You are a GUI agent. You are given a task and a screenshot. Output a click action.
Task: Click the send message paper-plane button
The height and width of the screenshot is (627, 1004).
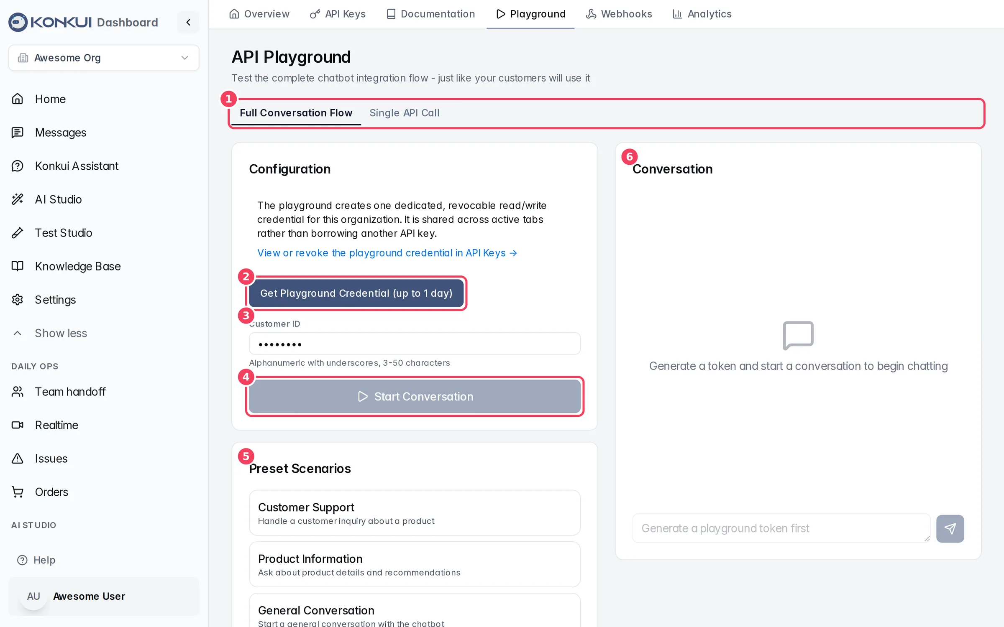(950, 528)
